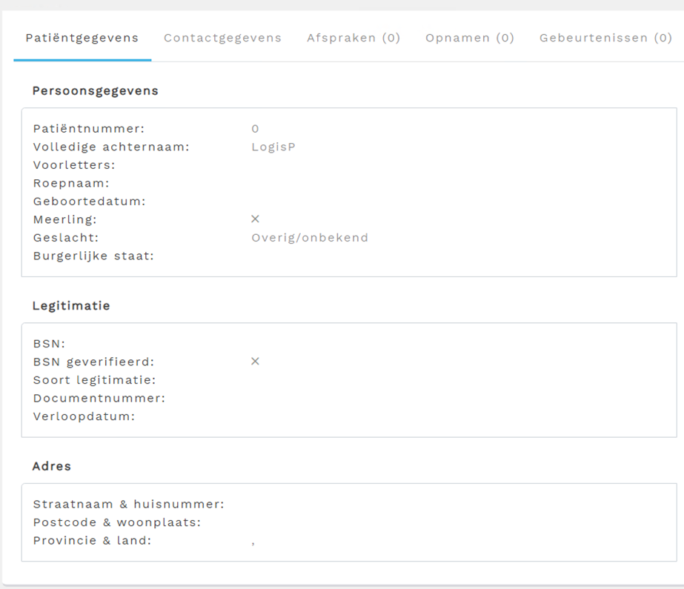This screenshot has height=589, width=684.
Task: Click the Postcode & woonplaats label
Action: pos(117,522)
